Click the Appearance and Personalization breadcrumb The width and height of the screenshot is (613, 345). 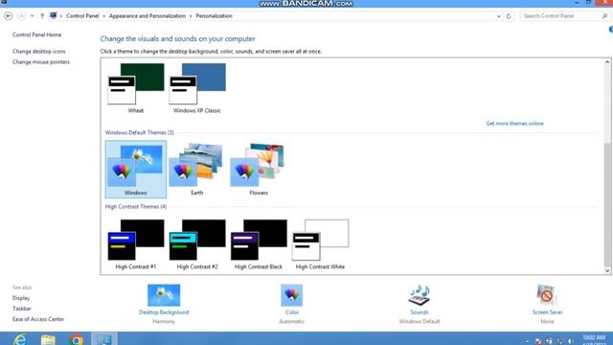point(148,16)
